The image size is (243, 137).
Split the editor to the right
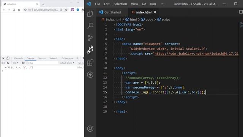click(241, 12)
